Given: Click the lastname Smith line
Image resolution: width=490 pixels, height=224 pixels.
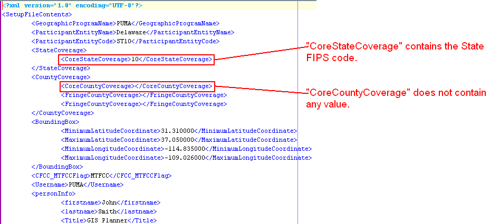Looking at the screenshot, I should (109, 211).
